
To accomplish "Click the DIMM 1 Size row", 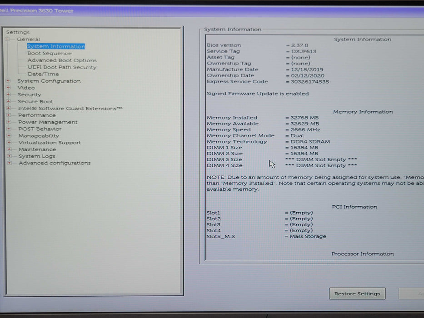I will pos(263,148).
